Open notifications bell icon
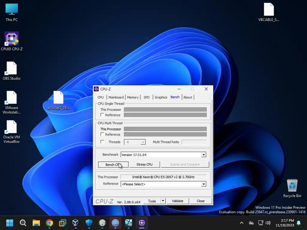 pyautogui.click(x=299, y=223)
